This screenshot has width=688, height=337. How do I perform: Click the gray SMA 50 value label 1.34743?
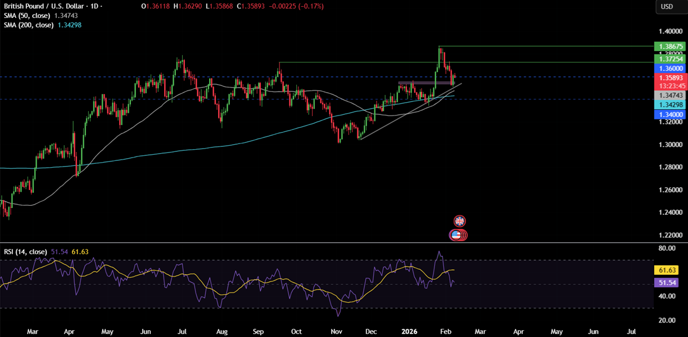(669, 96)
